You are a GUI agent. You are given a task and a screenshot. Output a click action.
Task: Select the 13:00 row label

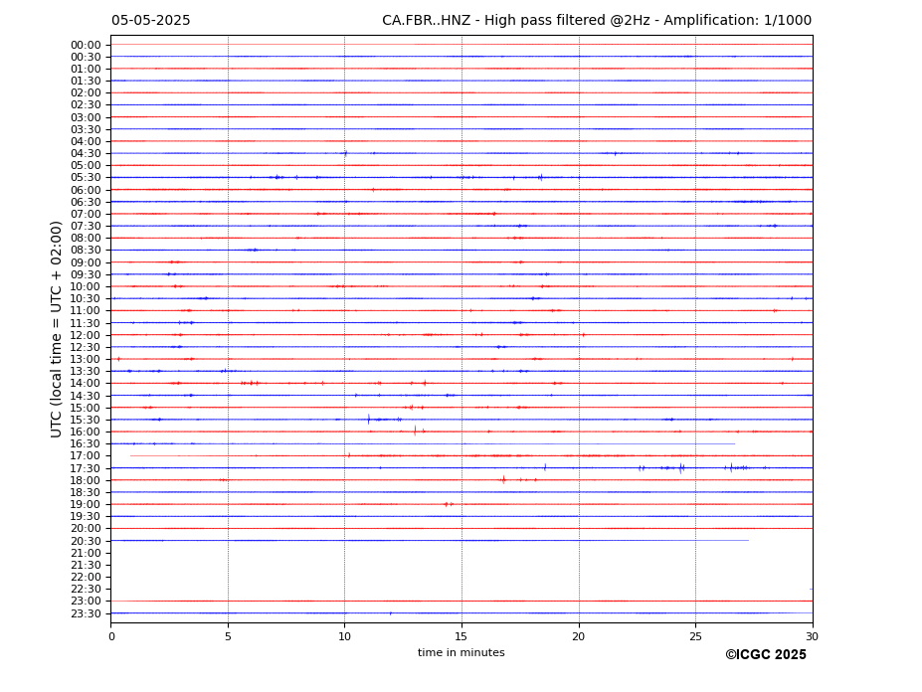point(86,359)
